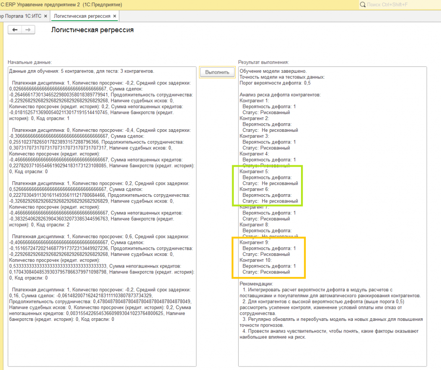This screenshot has height=370, width=441.
Task: Click inside the Начальные данные text area
Action: click(102, 216)
